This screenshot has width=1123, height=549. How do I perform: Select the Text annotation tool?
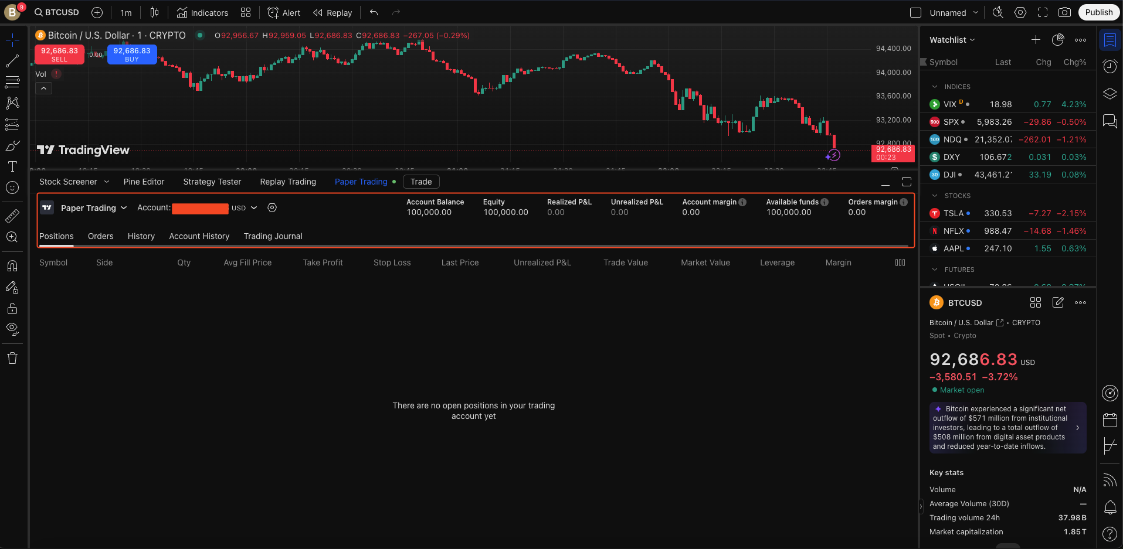[12, 166]
